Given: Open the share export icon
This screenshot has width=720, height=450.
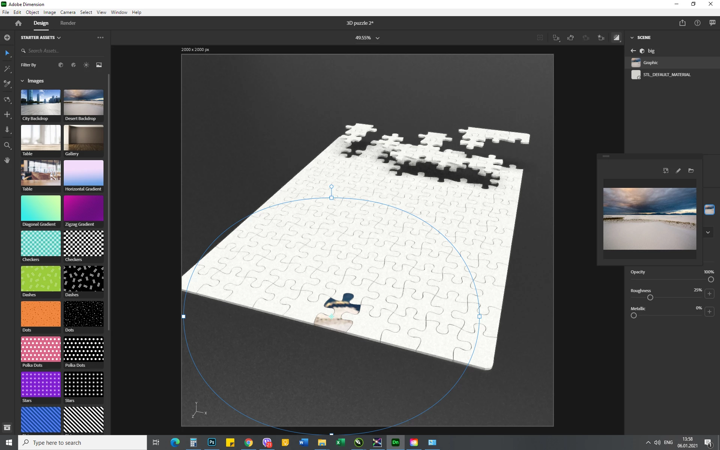Looking at the screenshot, I should [x=682, y=23].
